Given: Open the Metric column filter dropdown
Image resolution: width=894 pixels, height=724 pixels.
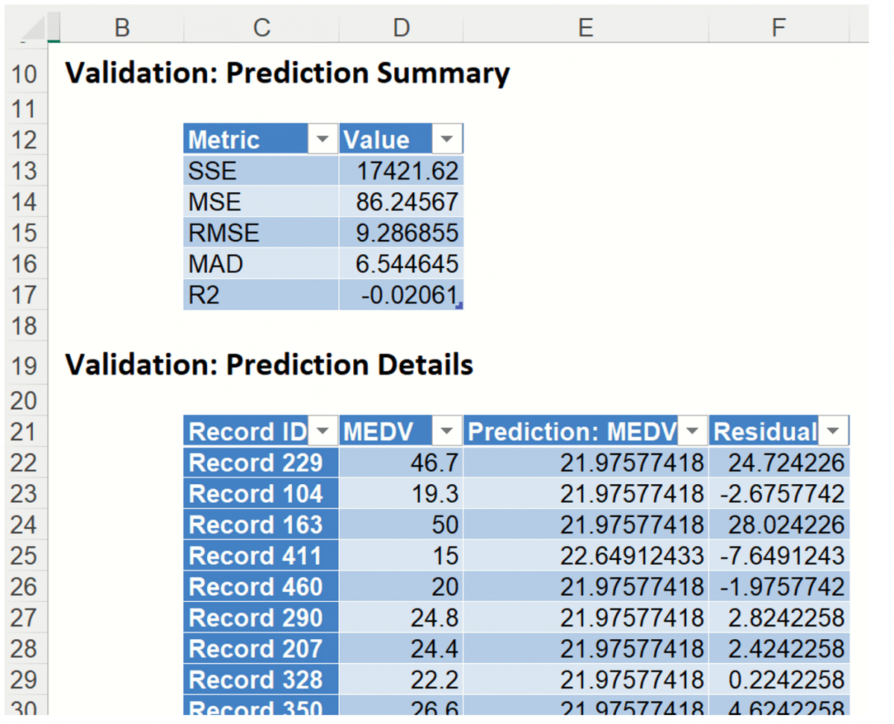Looking at the screenshot, I should click(x=323, y=139).
